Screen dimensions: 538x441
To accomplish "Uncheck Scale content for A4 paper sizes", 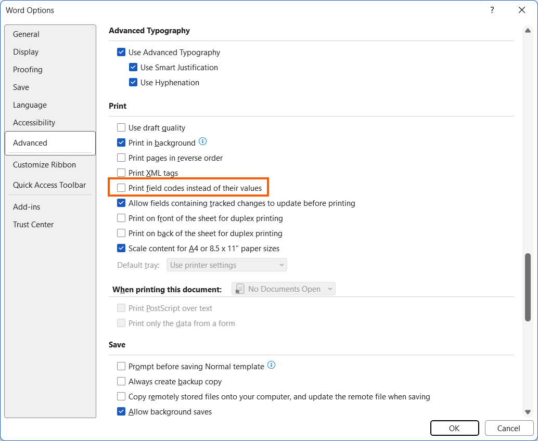I will click(121, 248).
